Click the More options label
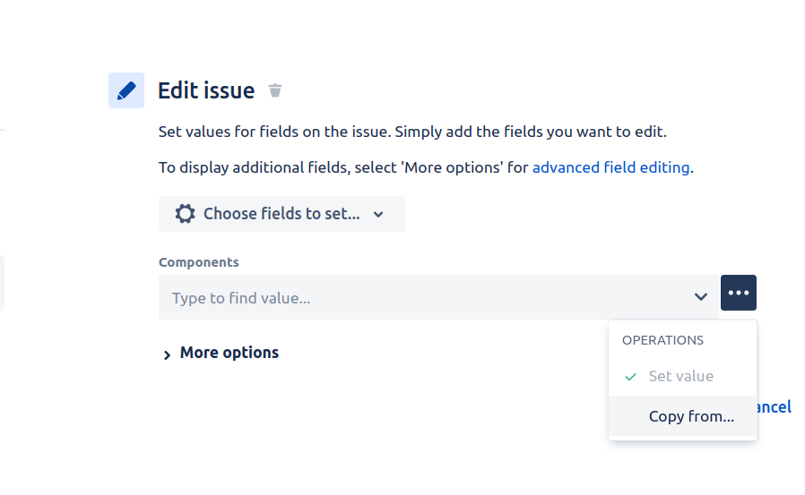The image size is (805, 495). pos(229,353)
